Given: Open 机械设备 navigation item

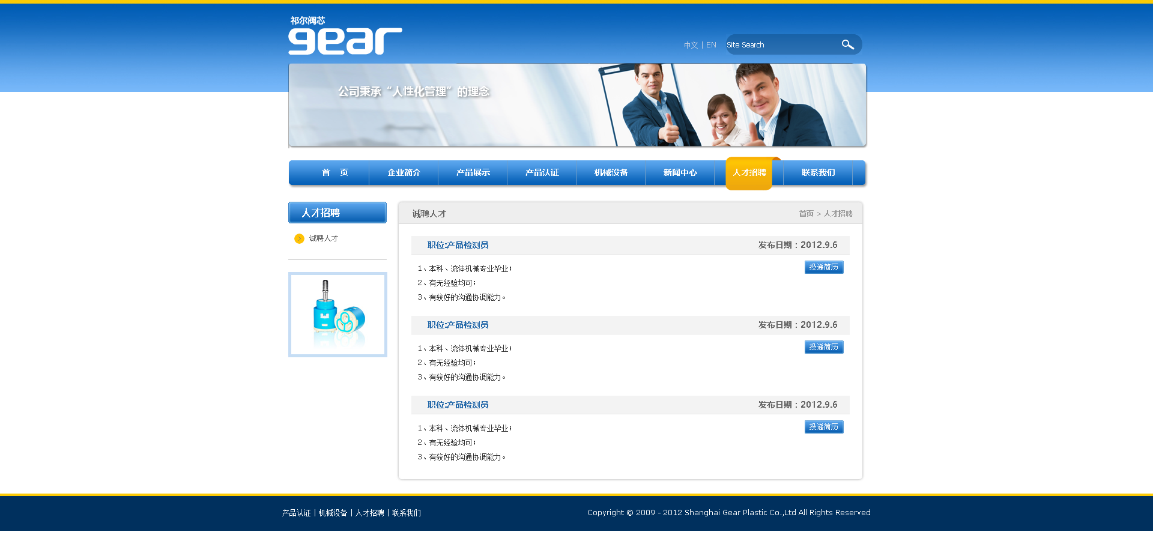Looking at the screenshot, I should click(x=611, y=173).
